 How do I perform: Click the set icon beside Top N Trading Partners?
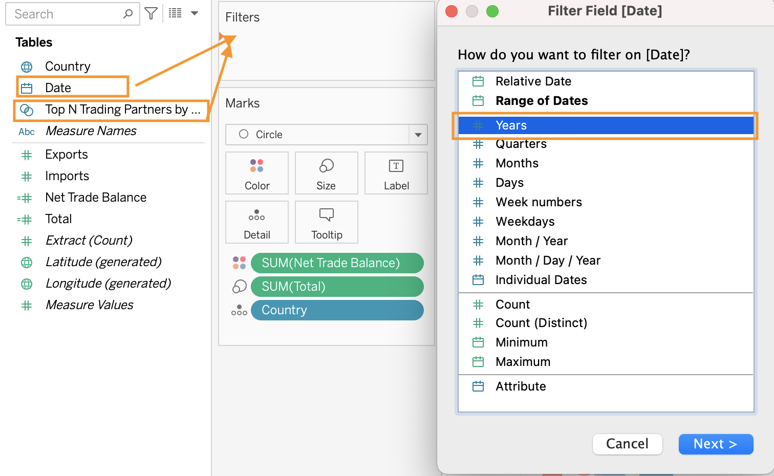click(x=27, y=110)
